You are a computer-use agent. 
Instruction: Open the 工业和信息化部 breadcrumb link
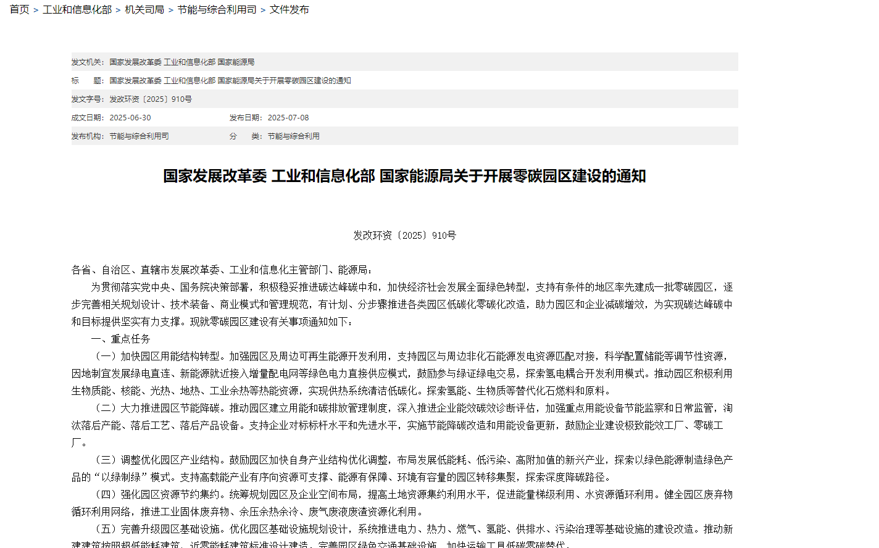77,10
